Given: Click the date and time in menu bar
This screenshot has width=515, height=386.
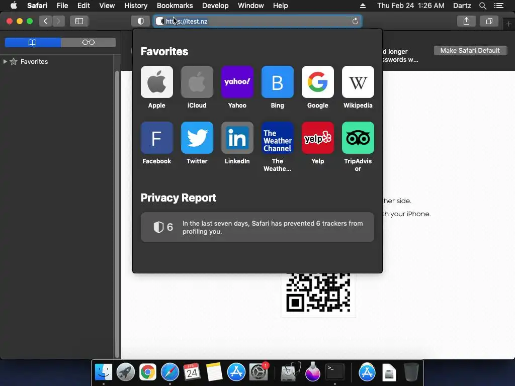Looking at the screenshot, I should point(410,6).
